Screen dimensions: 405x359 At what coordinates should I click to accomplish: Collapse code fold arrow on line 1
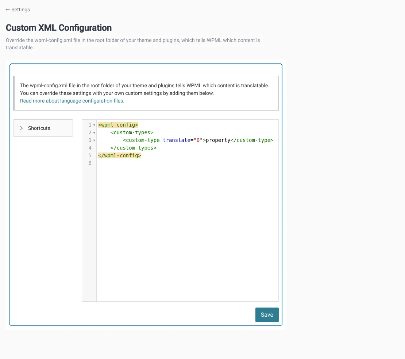[x=94, y=125]
